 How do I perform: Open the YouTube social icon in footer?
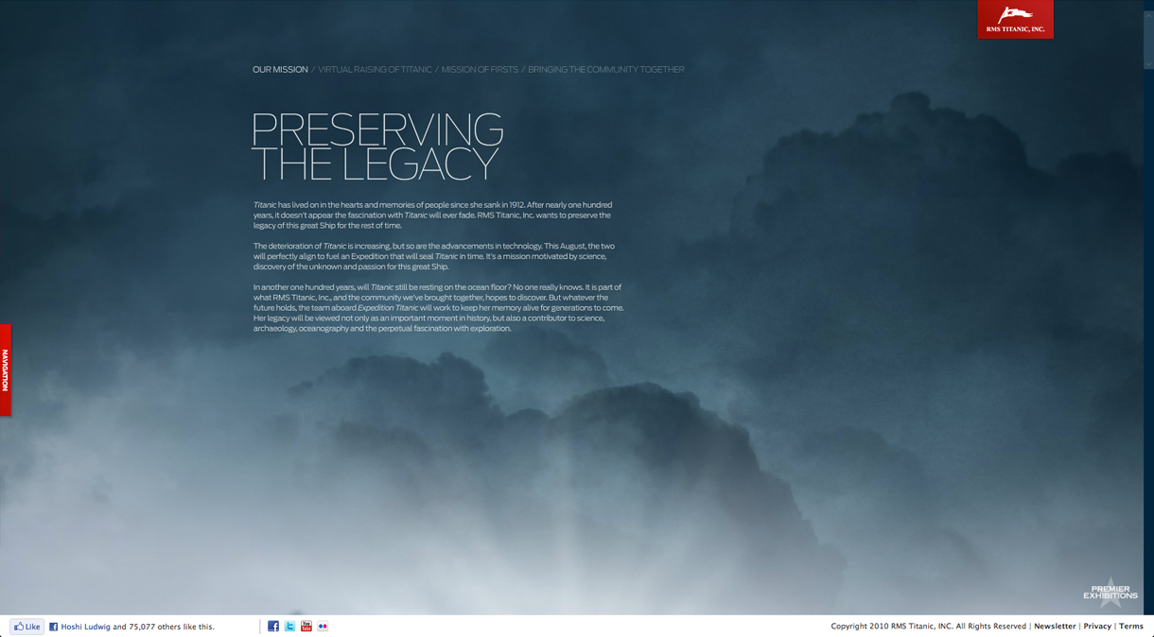coord(306,627)
